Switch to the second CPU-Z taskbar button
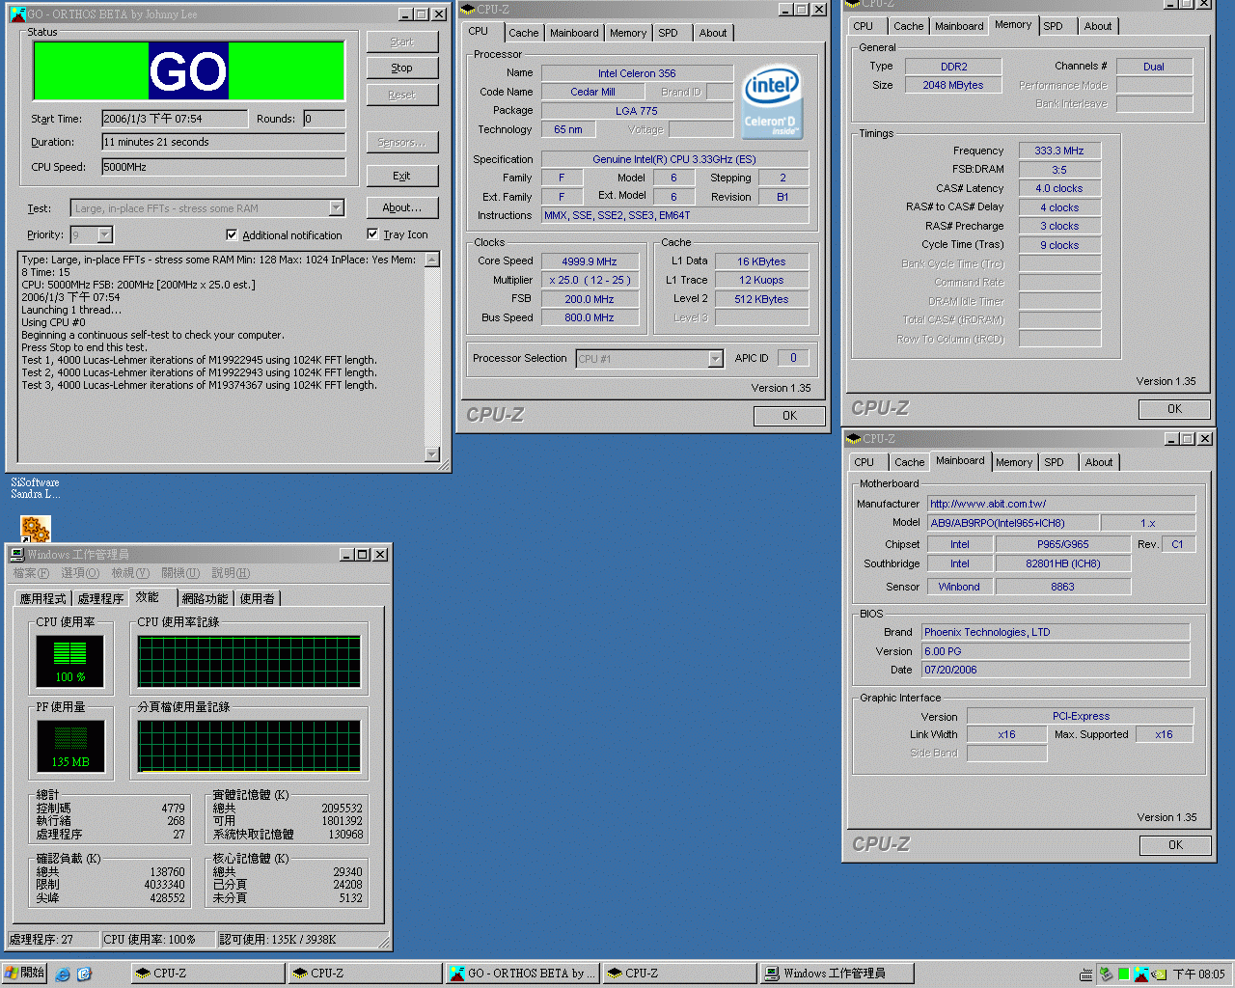Image resolution: width=1235 pixels, height=988 pixels. (x=366, y=974)
